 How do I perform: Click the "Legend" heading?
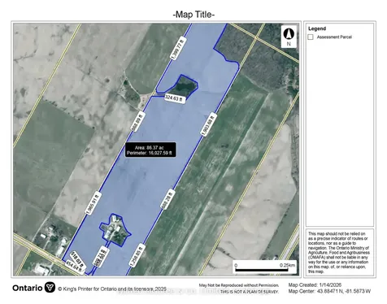[x=317, y=28]
